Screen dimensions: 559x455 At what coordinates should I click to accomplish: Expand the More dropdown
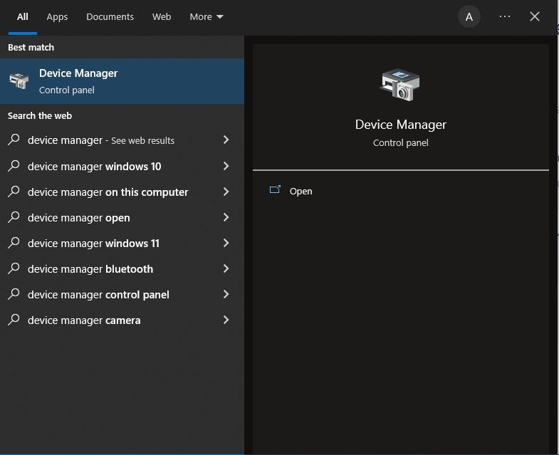tap(207, 17)
